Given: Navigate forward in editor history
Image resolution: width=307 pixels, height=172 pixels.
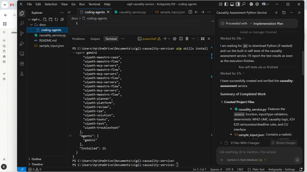Looking at the screenshot, I should pyautogui.click(x=203, y=12).
